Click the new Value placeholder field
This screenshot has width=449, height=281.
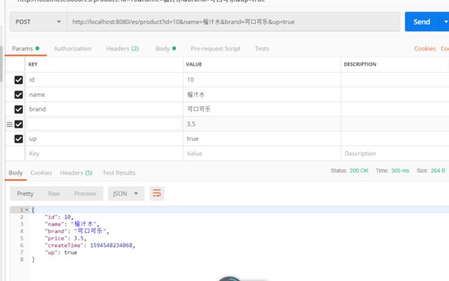click(x=262, y=154)
